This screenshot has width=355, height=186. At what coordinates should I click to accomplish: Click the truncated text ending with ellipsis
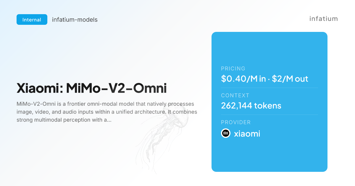coord(64,120)
